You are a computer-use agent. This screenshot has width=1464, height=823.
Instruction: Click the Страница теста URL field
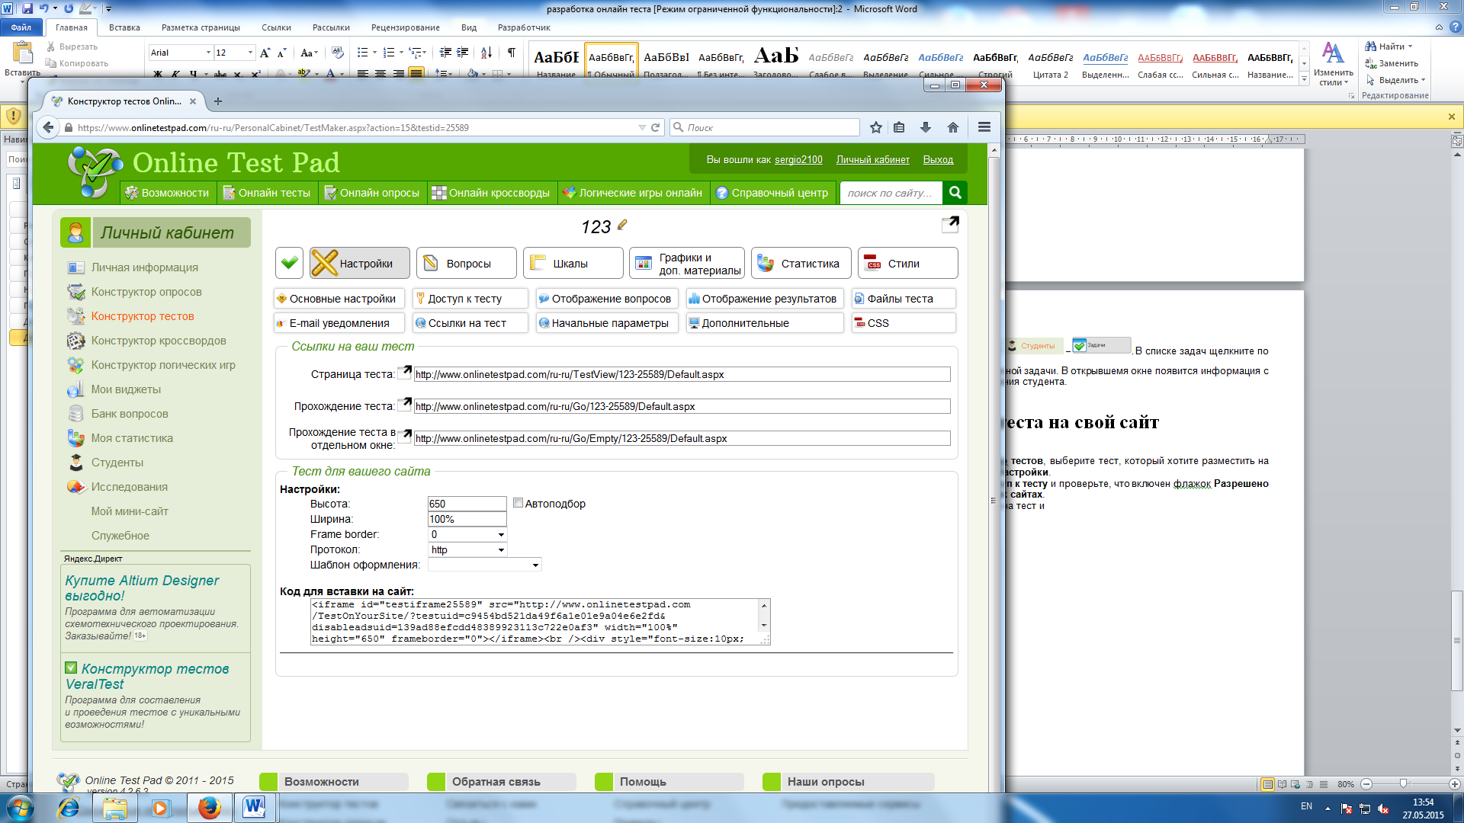coord(682,374)
